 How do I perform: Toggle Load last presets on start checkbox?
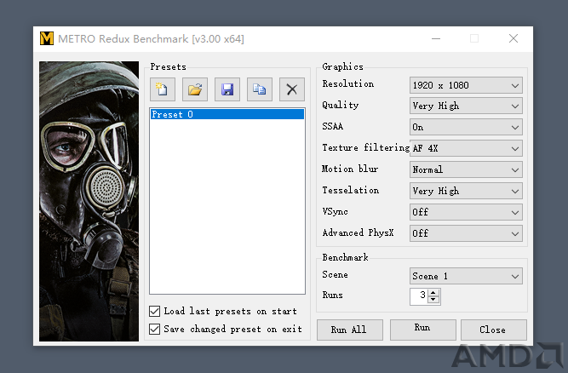click(x=155, y=311)
